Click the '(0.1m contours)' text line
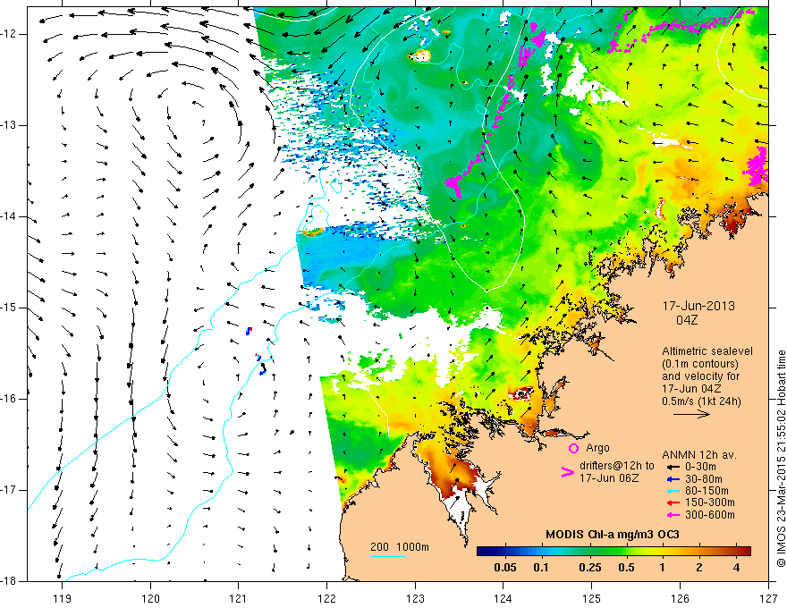787x608 pixels. 700,364
